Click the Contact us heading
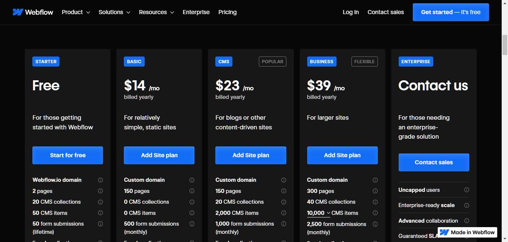This screenshot has height=242, width=508. (x=433, y=85)
